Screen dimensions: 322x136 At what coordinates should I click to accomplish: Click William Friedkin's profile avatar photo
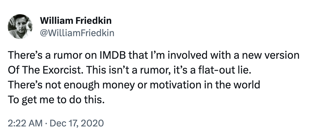[x=20, y=27]
